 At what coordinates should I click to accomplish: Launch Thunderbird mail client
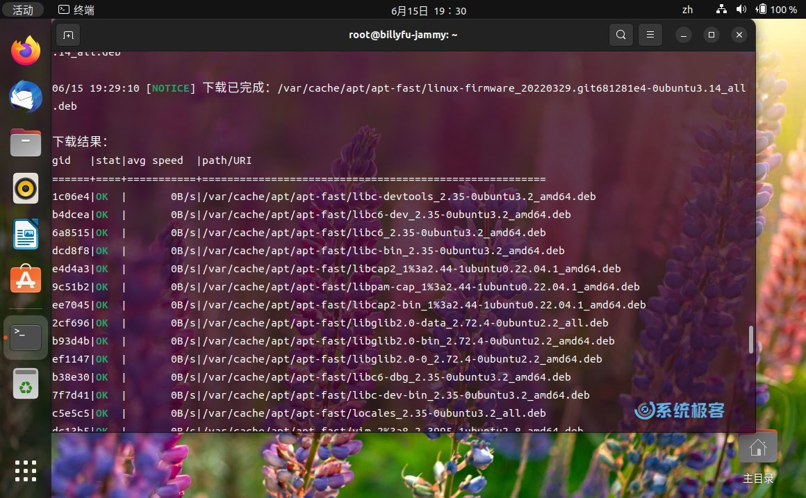[26, 97]
